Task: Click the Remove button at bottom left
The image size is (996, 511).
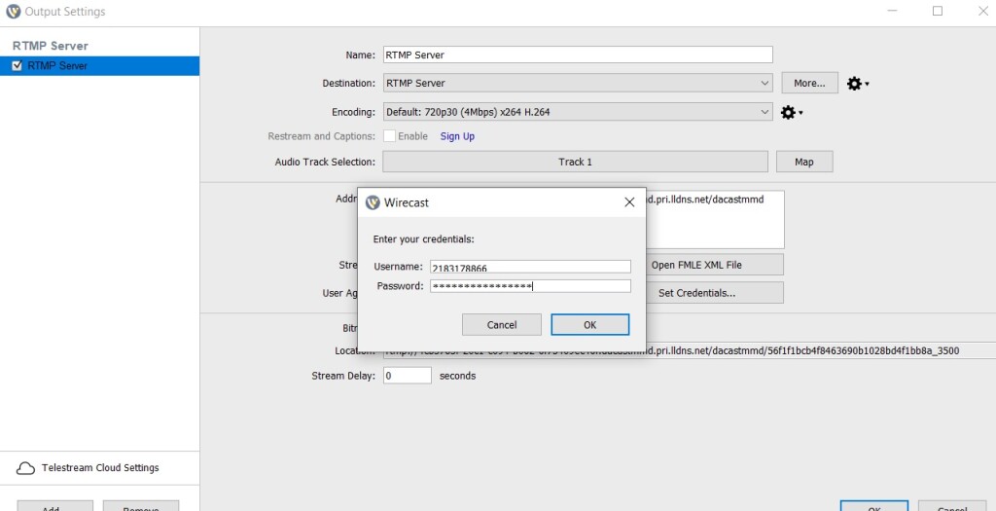Action: (141, 506)
